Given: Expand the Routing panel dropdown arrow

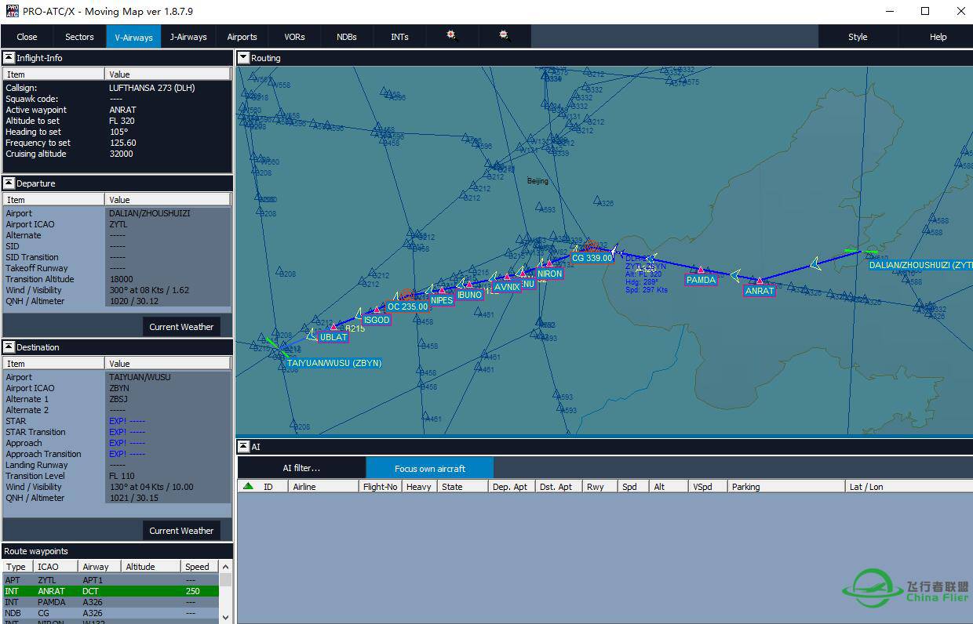Looking at the screenshot, I should 244,58.
